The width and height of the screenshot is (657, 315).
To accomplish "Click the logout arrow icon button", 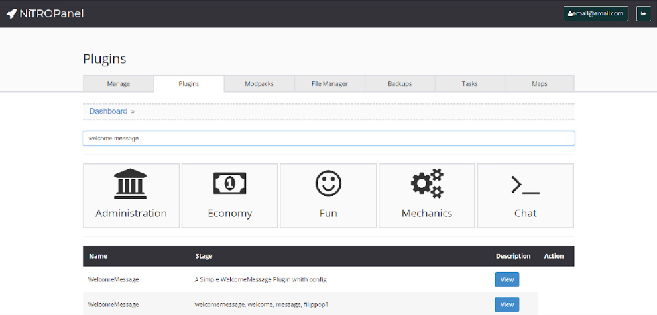I will click(643, 13).
